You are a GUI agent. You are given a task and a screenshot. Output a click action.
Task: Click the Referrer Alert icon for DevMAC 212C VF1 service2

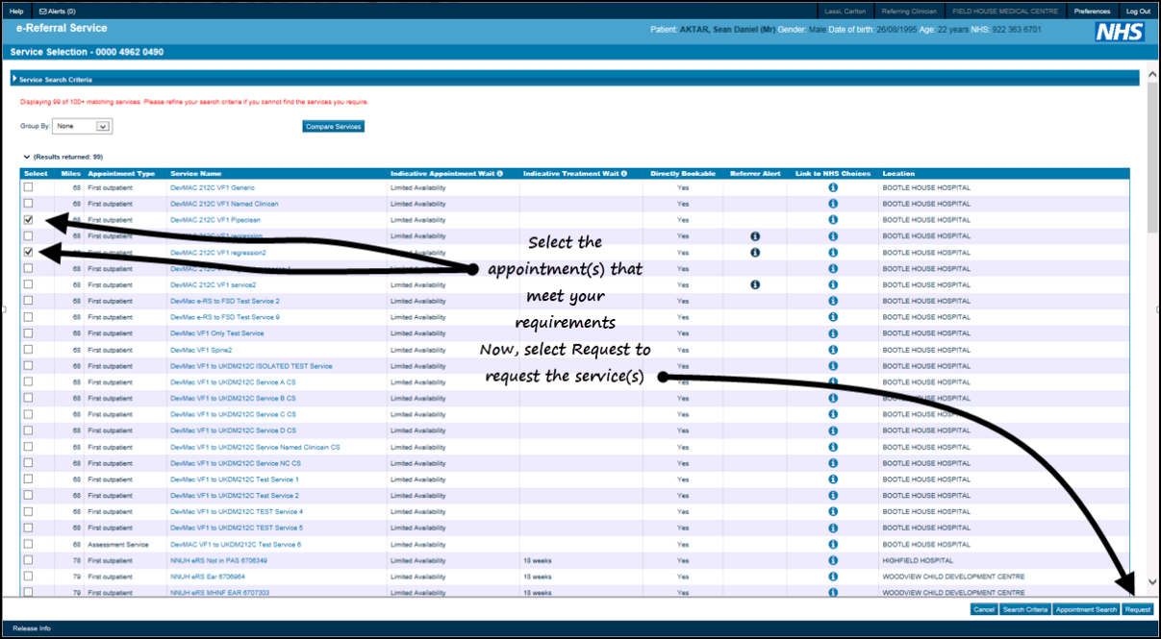tap(755, 284)
